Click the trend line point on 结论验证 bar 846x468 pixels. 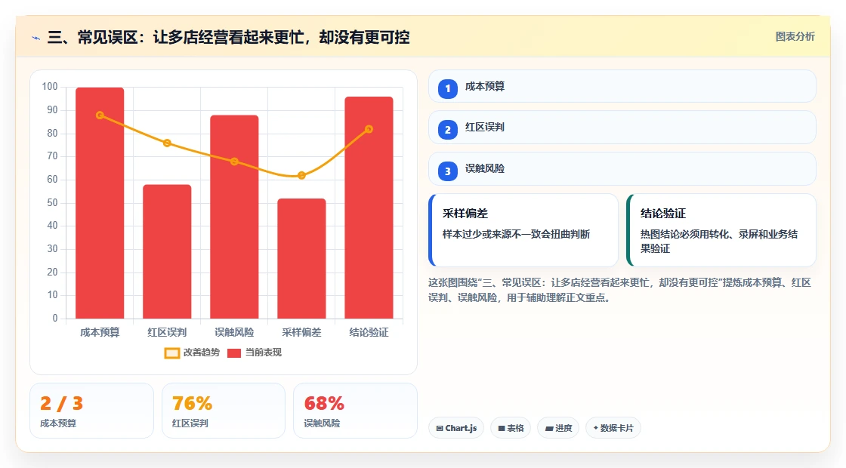pyautogui.click(x=369, y=129)
